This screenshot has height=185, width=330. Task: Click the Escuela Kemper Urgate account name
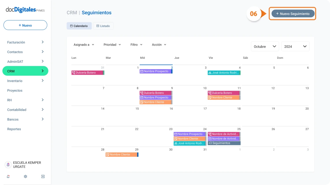[x=27, y=165]
